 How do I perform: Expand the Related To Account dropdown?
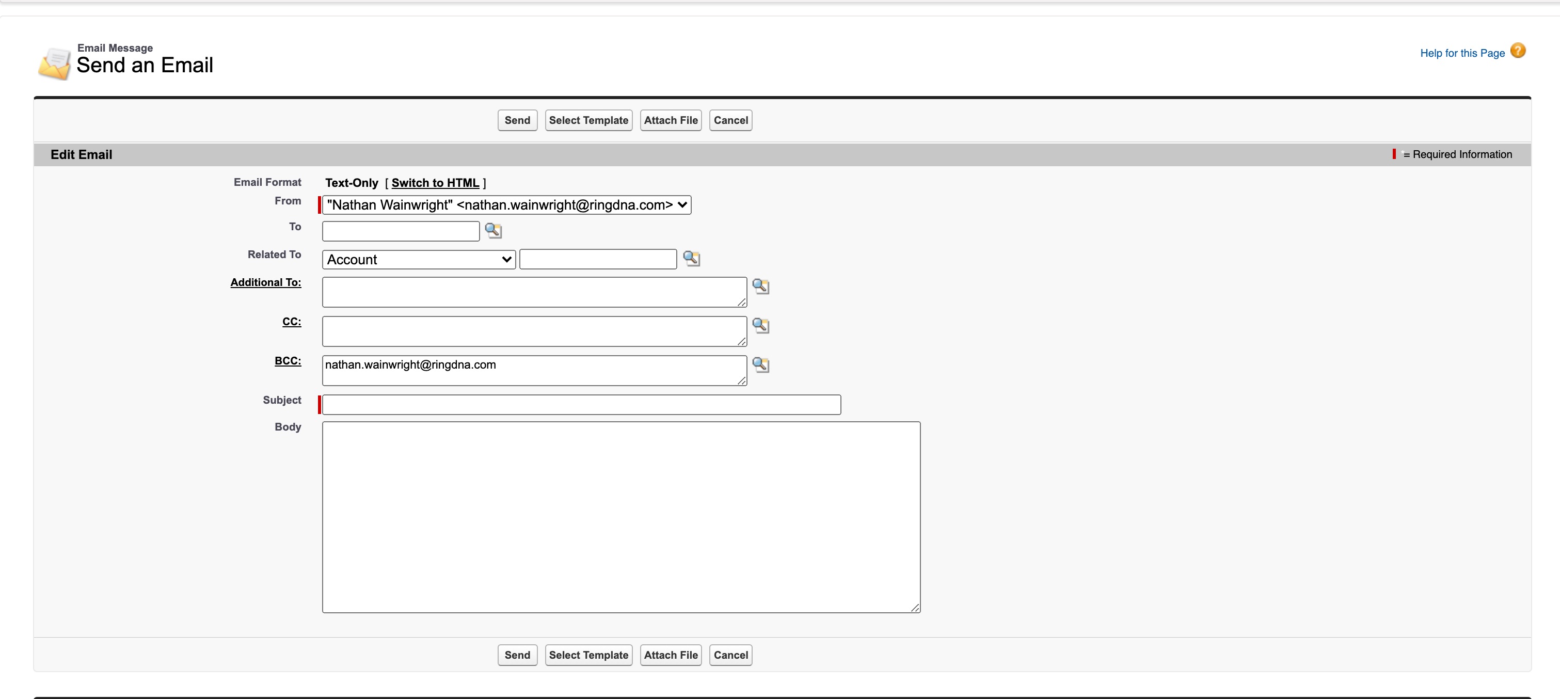419,260
